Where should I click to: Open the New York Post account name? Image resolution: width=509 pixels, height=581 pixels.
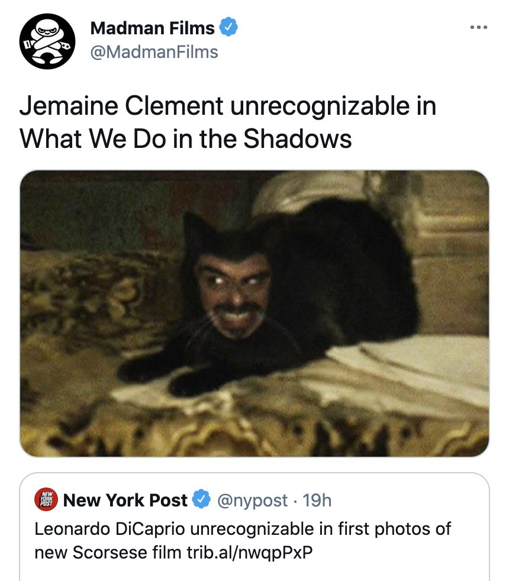tap(125, 500)
